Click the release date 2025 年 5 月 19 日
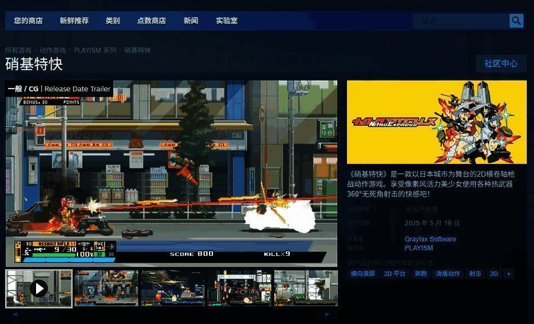The height and width of the screenshot is (324, 534). point(432,223)
